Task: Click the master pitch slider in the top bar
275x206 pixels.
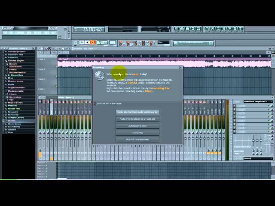Action: pos(69,33)
